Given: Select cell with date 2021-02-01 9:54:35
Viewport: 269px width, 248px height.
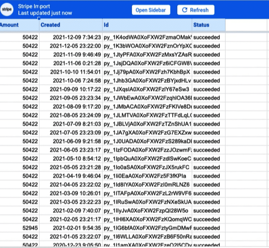Looking at the screenshot, I should pos(71,228).
